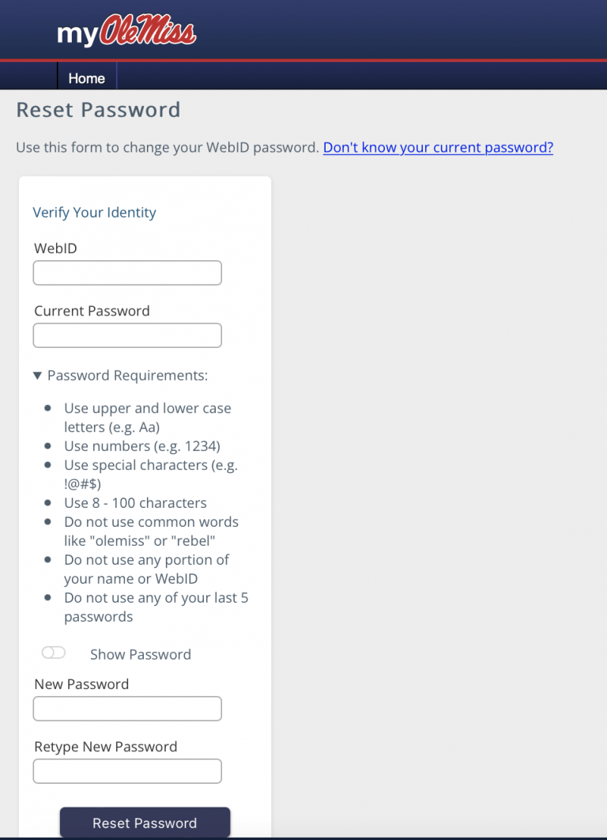607x840 pixels.
Task: Submit with the Reset Password button
Action: pos(145,823)
